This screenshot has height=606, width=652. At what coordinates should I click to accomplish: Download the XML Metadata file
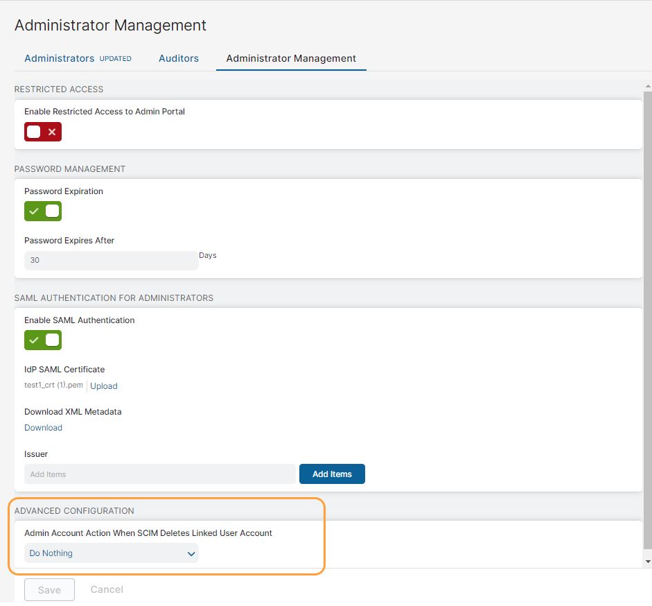43,428
